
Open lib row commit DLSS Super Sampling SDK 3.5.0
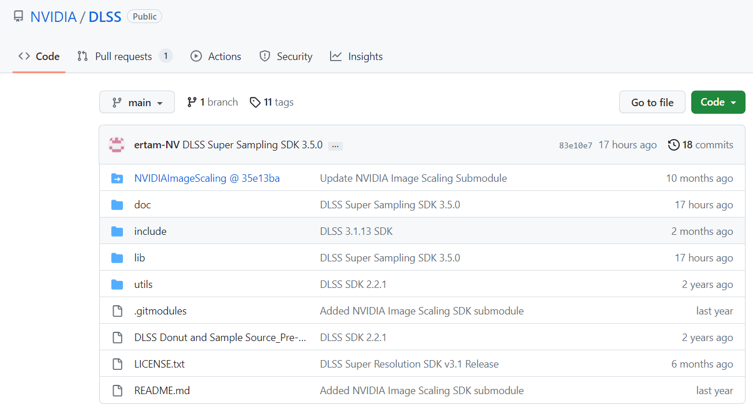390,258
